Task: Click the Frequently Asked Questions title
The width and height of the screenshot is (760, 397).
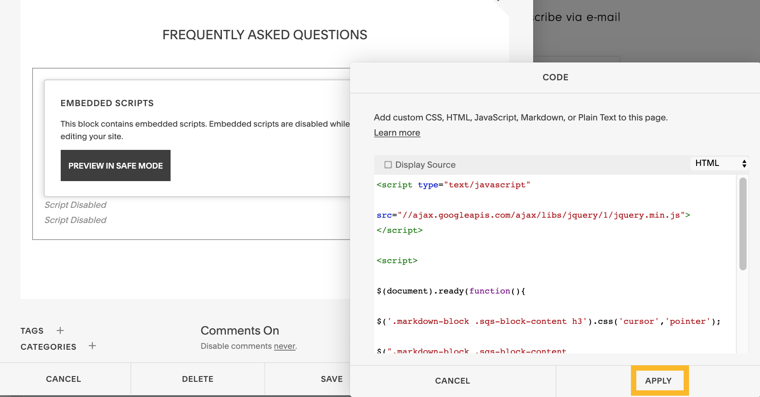Action: pyautogui.click(x=265, y=35)
